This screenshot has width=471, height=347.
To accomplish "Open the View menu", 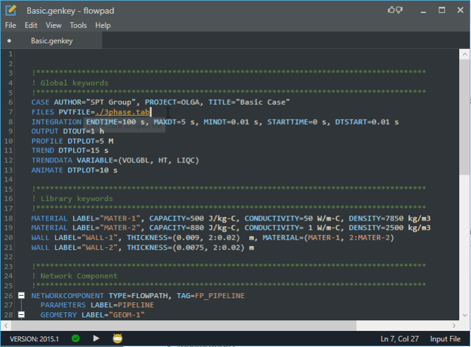I will click(54, 25).
